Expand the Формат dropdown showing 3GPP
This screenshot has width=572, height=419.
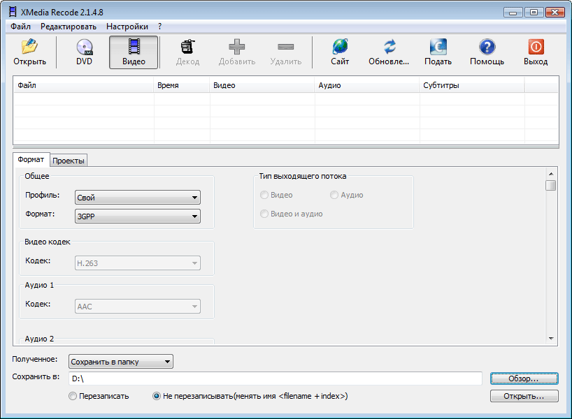138,216
